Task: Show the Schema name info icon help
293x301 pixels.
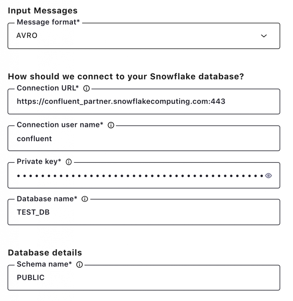Action: (x=79, y=265)
